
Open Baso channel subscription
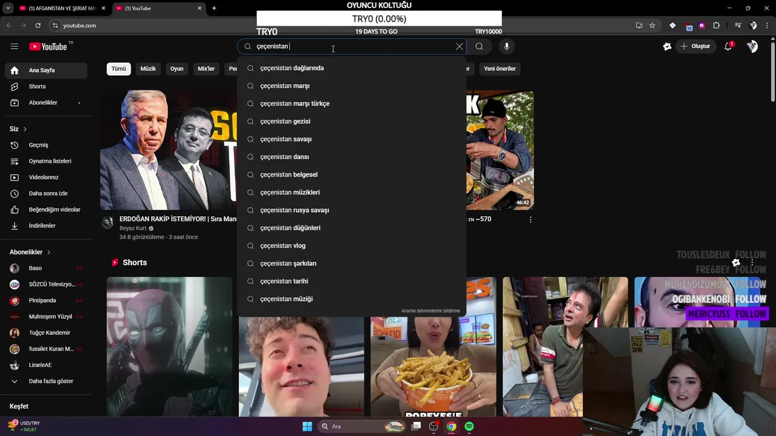click(x=46, y=268)
